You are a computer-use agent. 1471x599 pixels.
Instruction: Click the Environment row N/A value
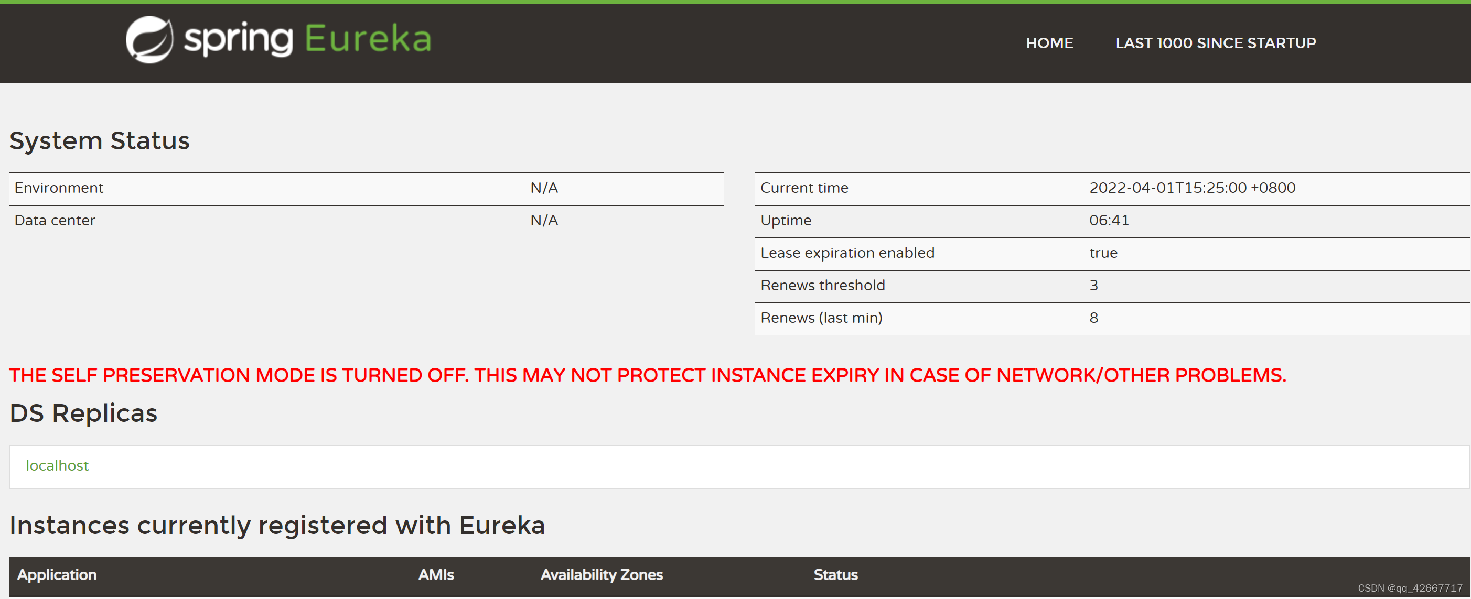544,188
